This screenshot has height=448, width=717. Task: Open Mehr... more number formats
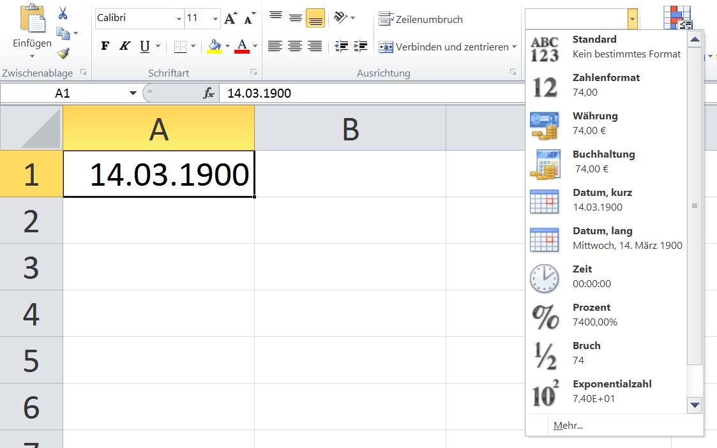click(x=615, y=426)
